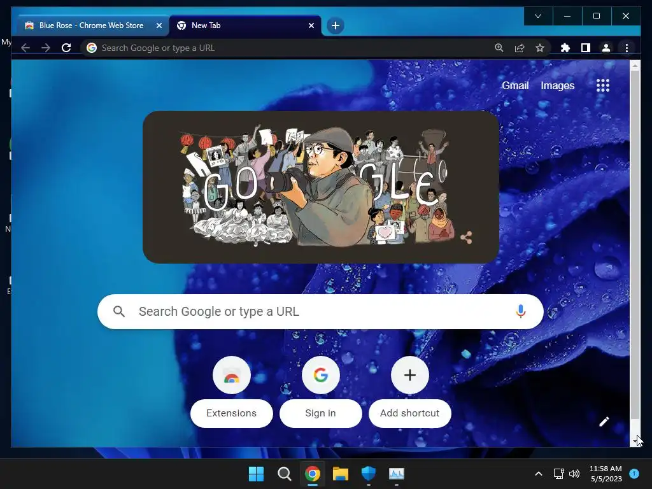
Task: Open Gmail link
Action: pos(515,85)
